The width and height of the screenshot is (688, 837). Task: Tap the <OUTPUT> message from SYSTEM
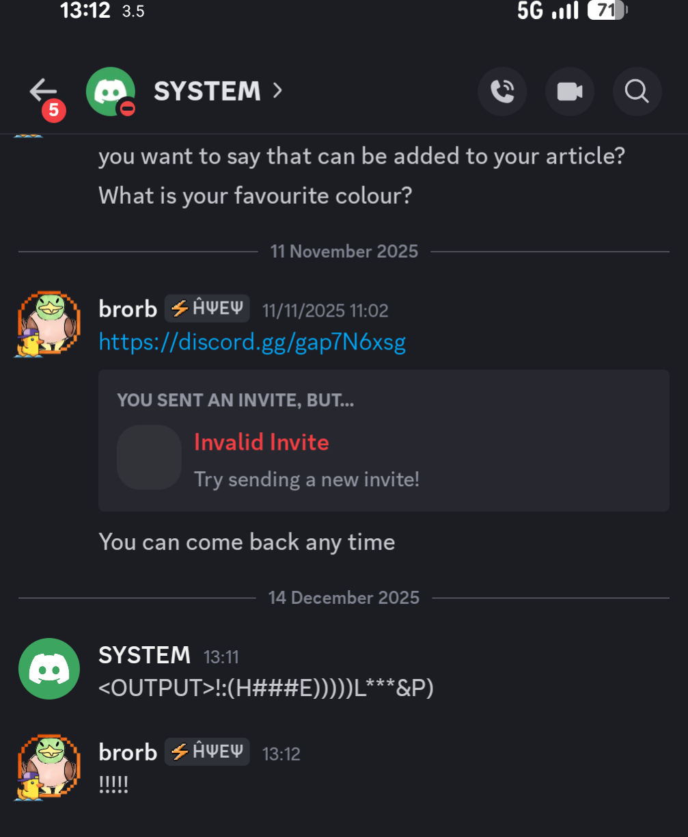(266, 688)
